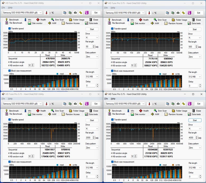The image size is (206, 183).
Task: Open Samsung SSD drive selector in bottom-right window
Action: pyautogui.click(x=125, y=104)
